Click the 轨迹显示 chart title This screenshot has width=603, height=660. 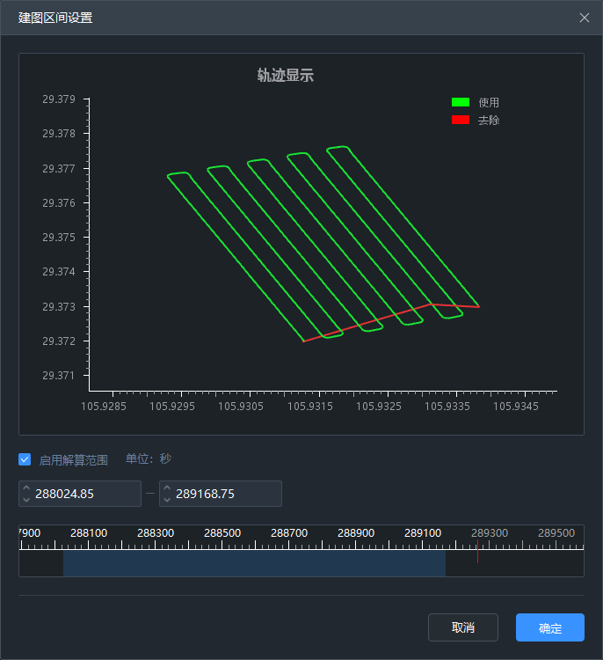285,76
